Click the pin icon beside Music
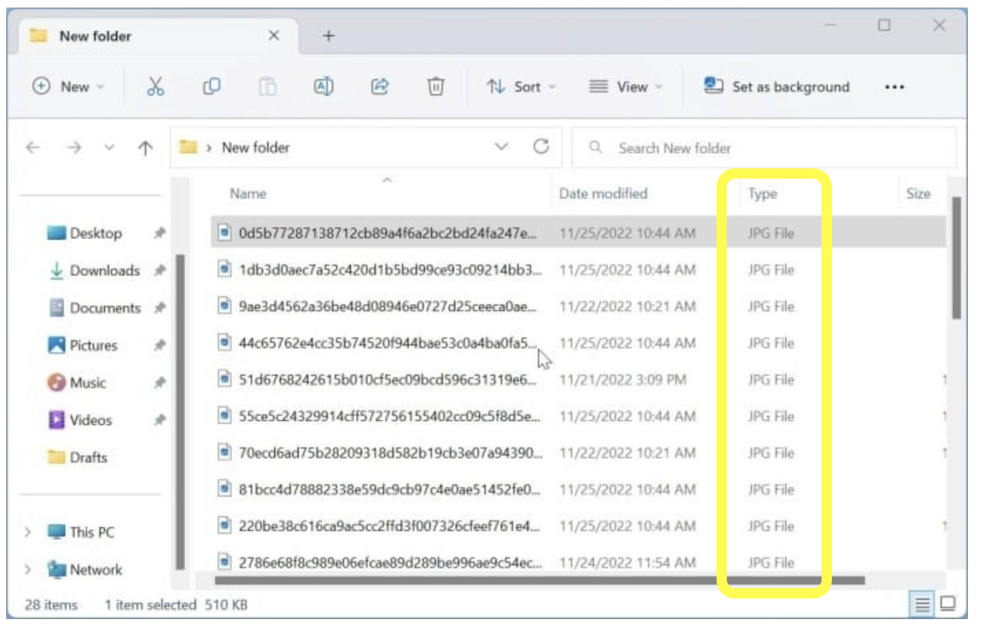Viewport: 981px width, 628px height. coord(159,382)
